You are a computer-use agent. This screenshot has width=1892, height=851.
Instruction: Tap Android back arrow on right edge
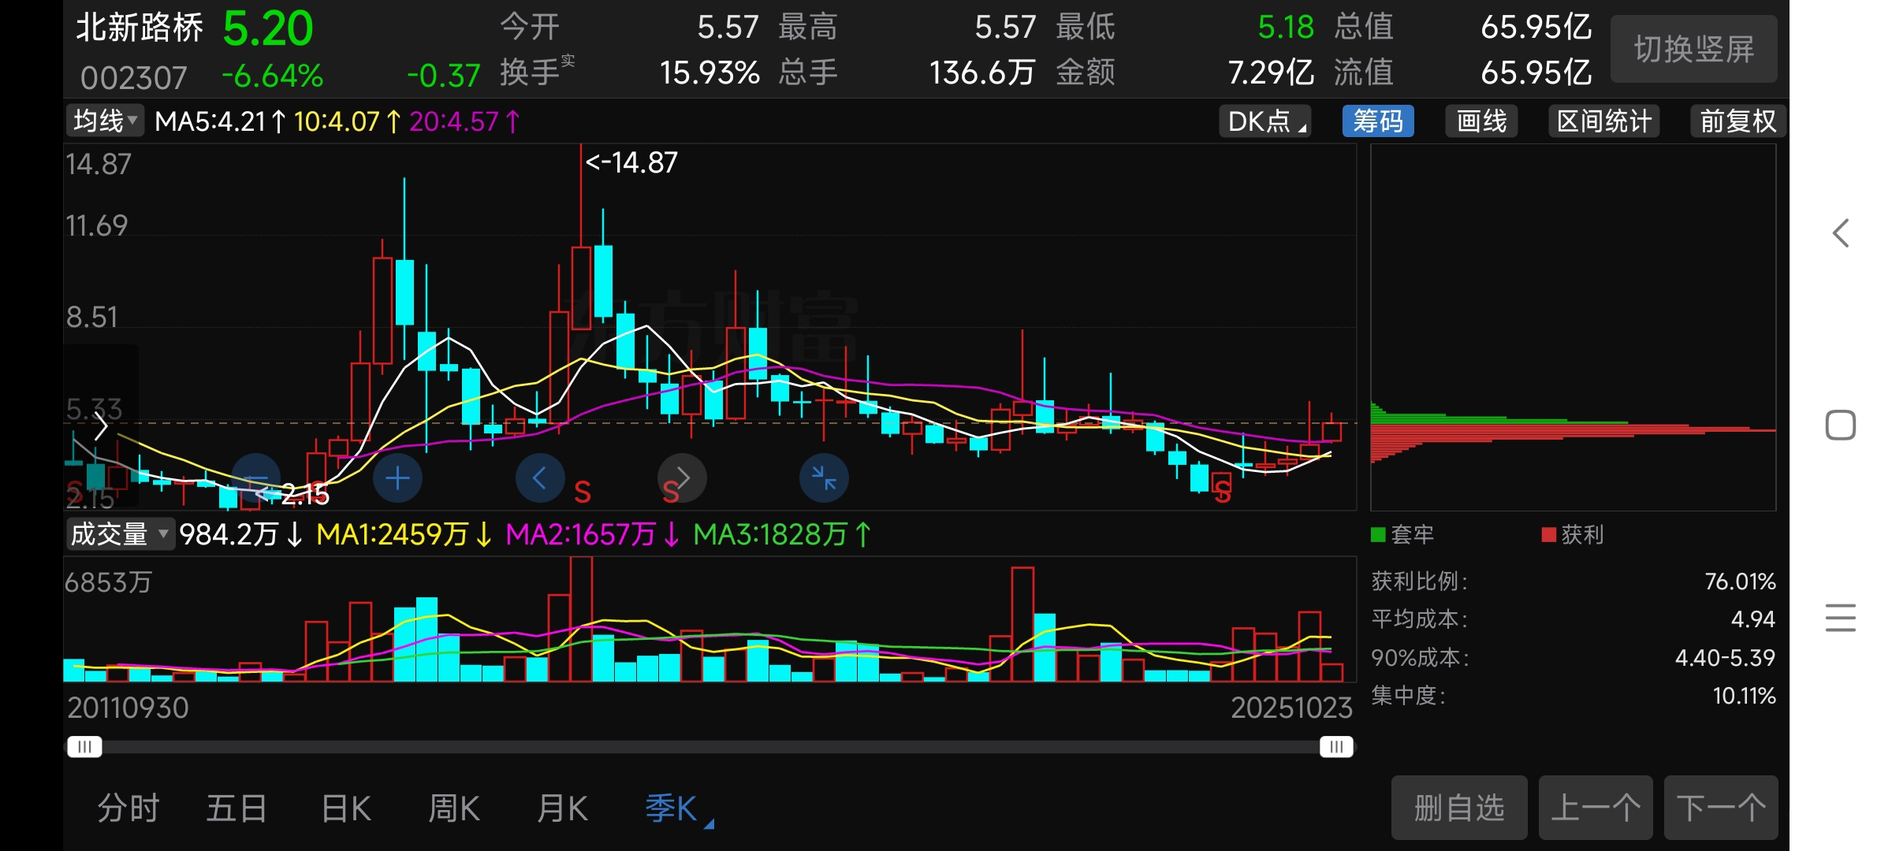pyautogui.click(x=1841, y=233)
